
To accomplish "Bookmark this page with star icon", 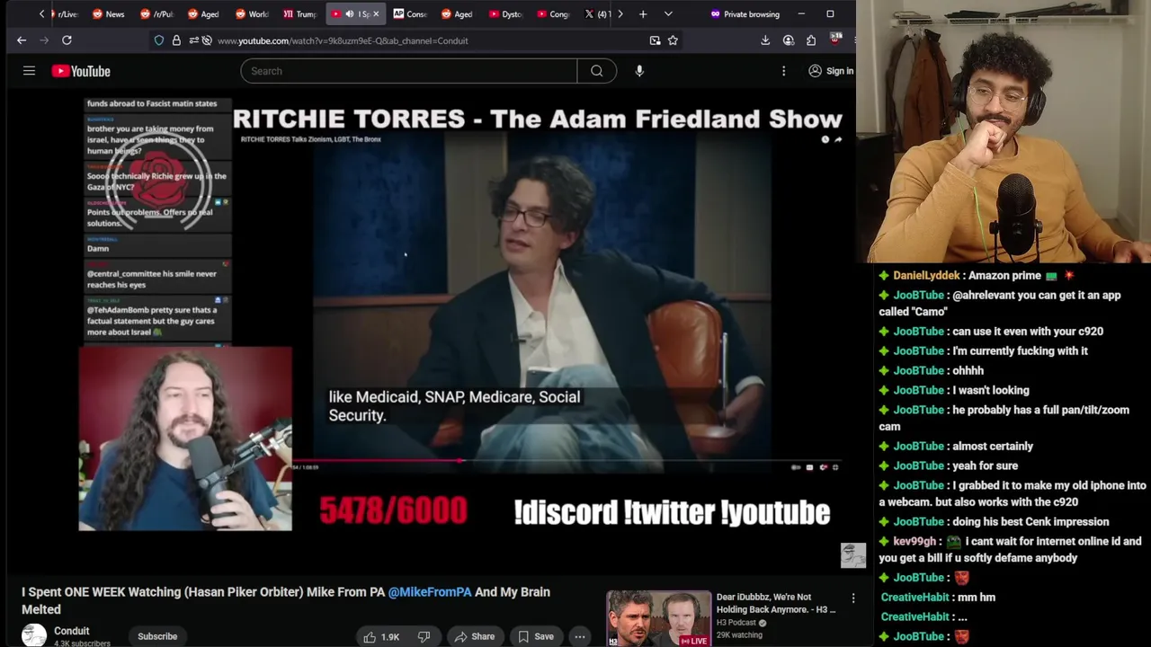I will [x=673, y=40].
